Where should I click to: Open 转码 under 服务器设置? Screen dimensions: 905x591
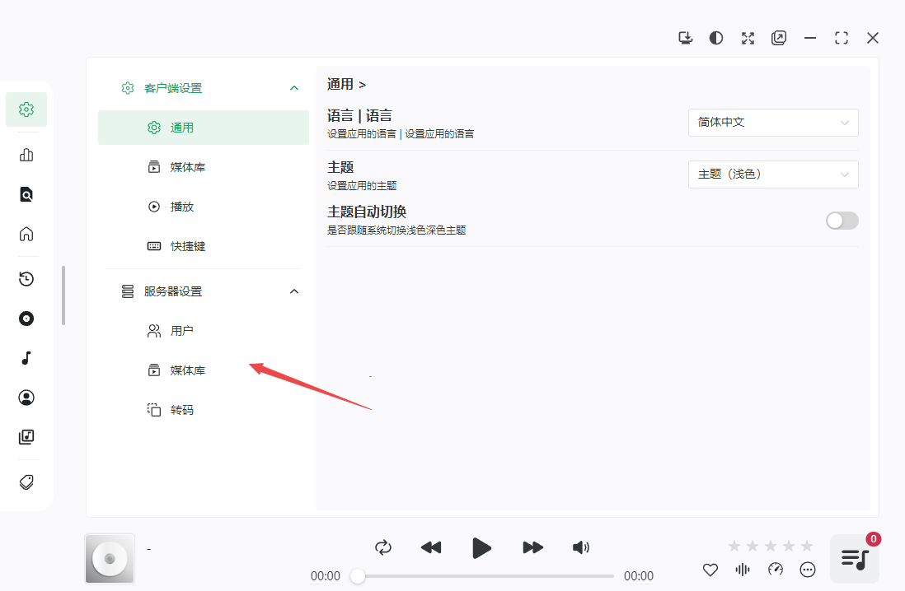(x=181, y=410)
